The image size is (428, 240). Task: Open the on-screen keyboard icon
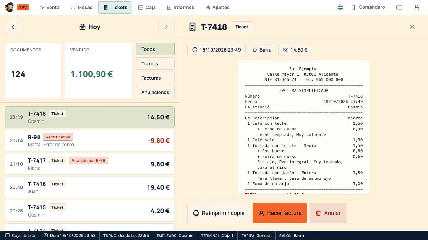pyautogui.click(x=399, y=7)
